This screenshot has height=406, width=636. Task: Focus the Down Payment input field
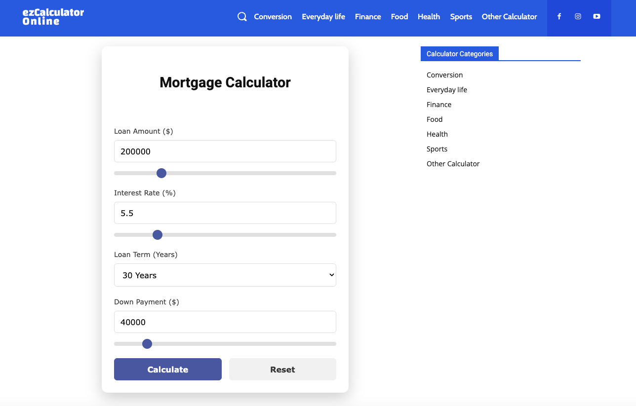(x=225, y=322)
